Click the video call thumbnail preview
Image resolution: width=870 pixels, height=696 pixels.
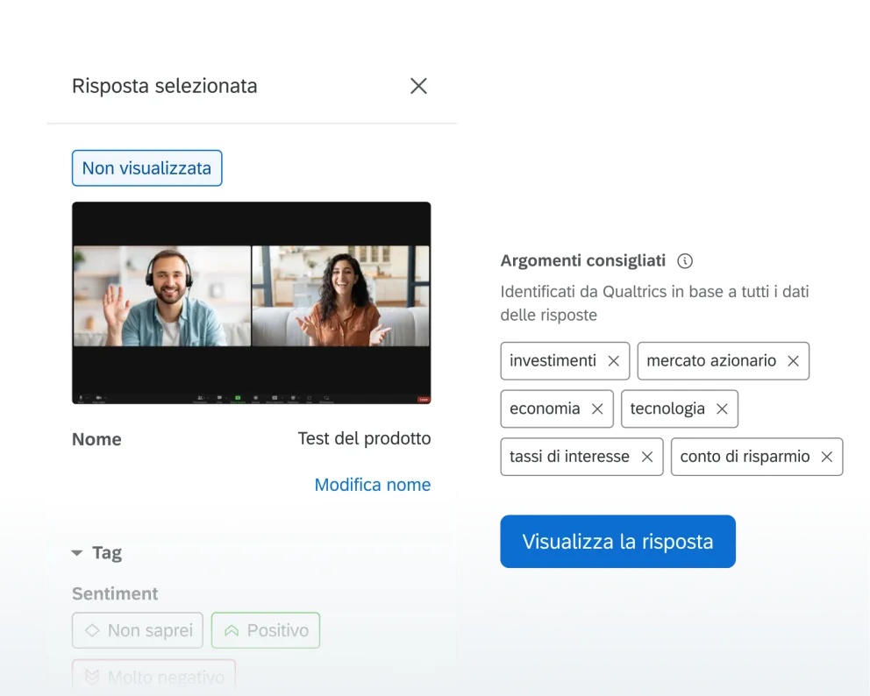click(252, 303)
